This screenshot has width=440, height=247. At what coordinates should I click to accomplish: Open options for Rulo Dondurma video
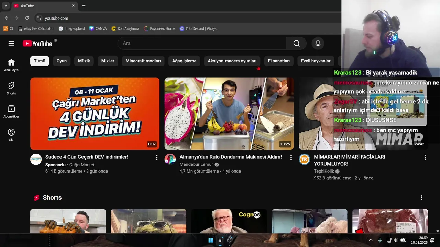[x=291, y=157]
